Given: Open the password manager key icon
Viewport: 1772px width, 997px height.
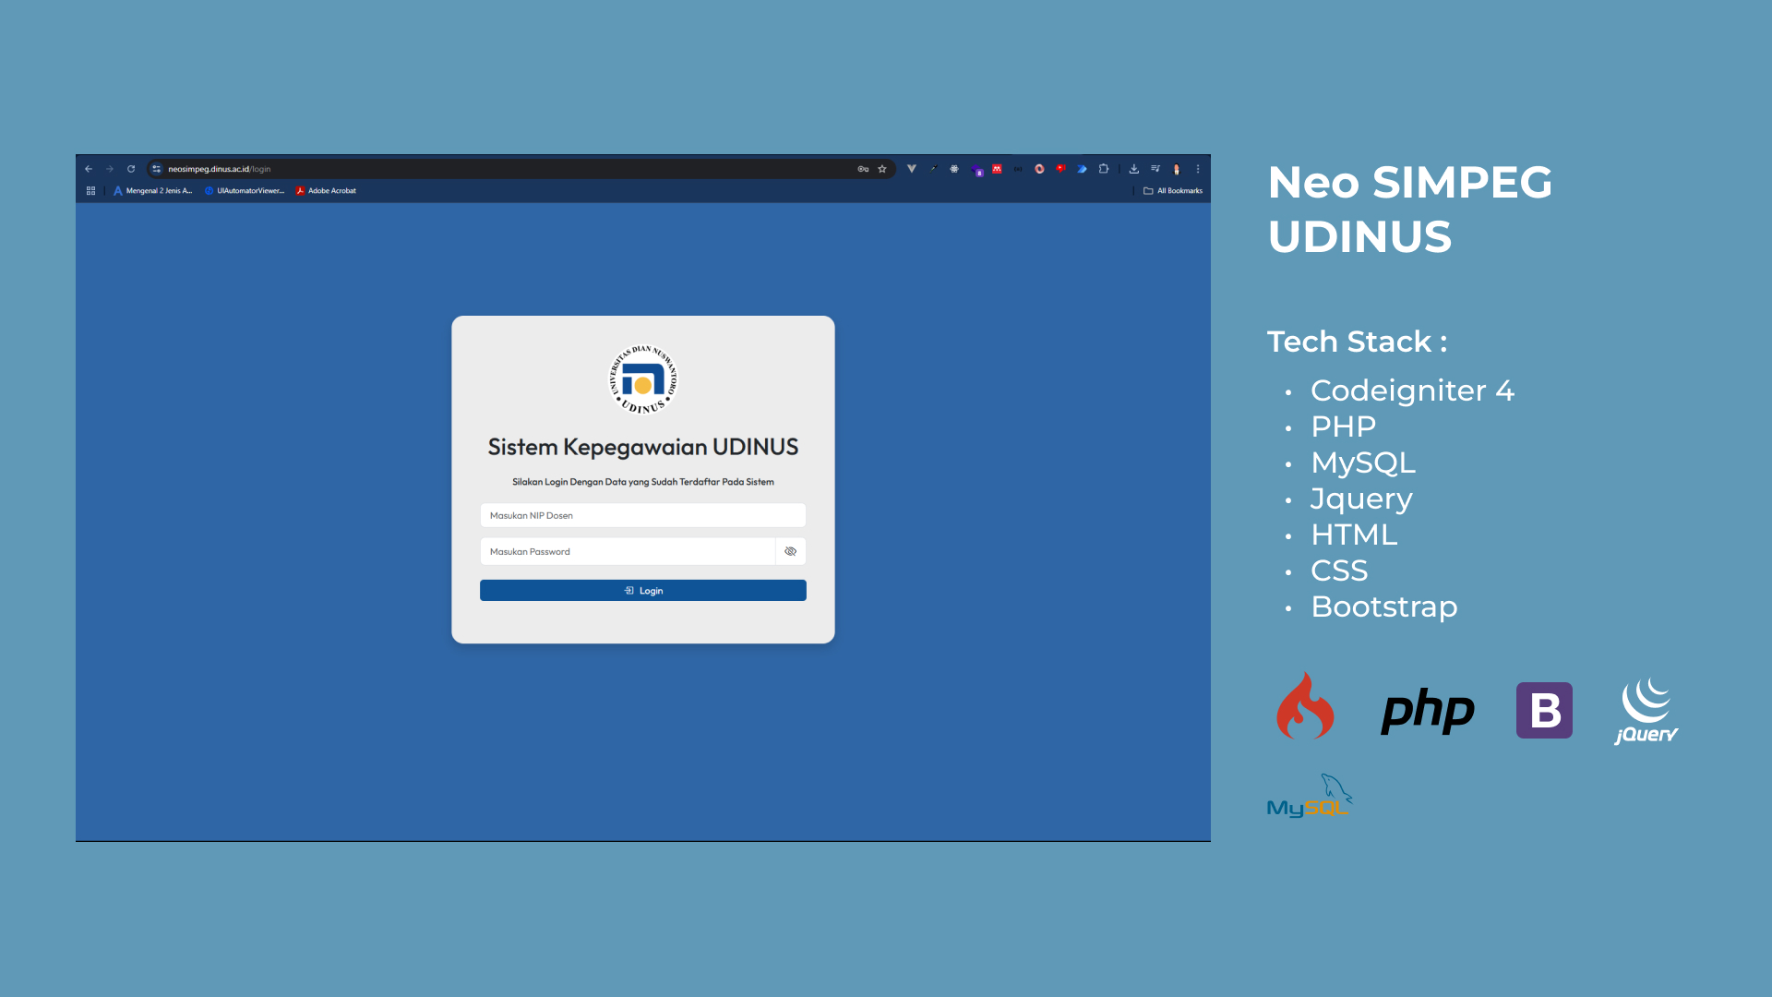Looking at the screenshot, I should click(863, 169).
